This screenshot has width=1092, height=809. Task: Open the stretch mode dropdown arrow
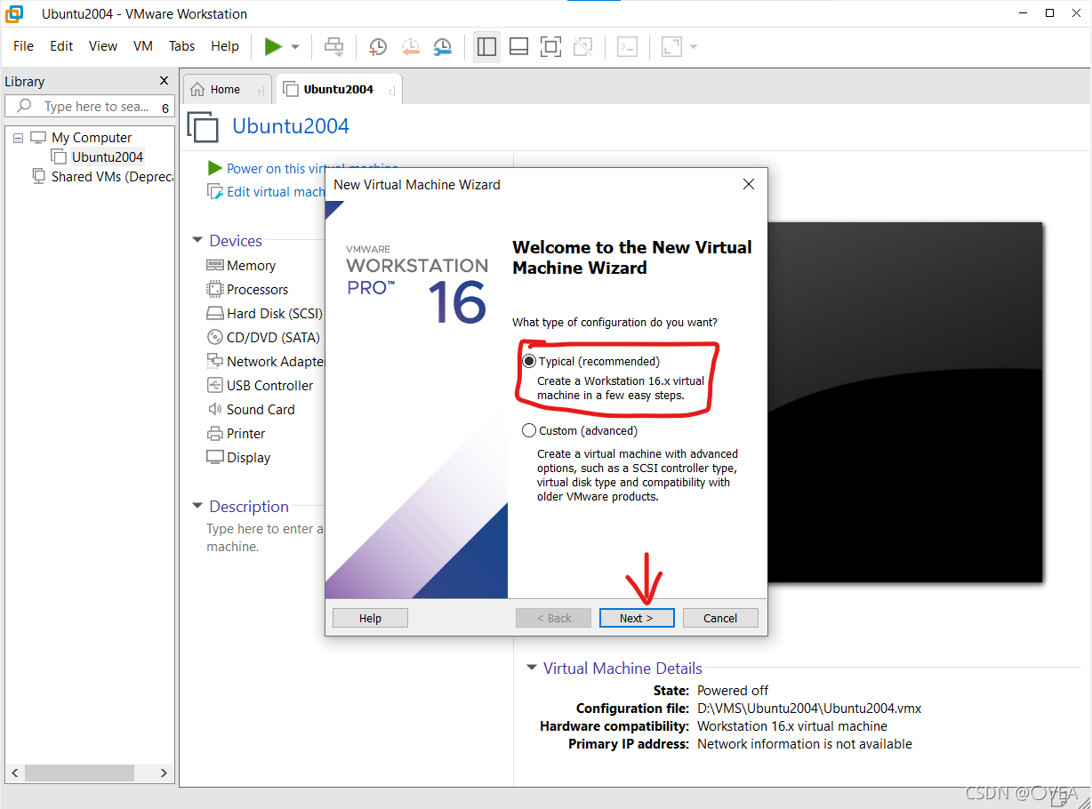(694, 47)
